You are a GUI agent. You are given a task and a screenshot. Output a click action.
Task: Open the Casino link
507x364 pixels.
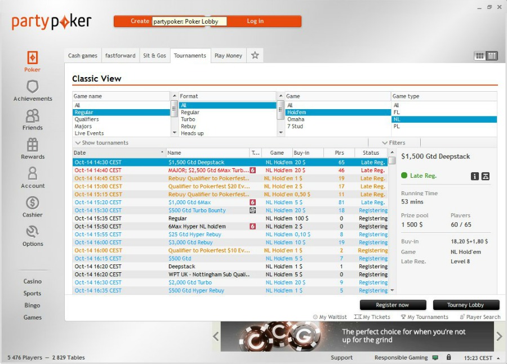(32, 281)
